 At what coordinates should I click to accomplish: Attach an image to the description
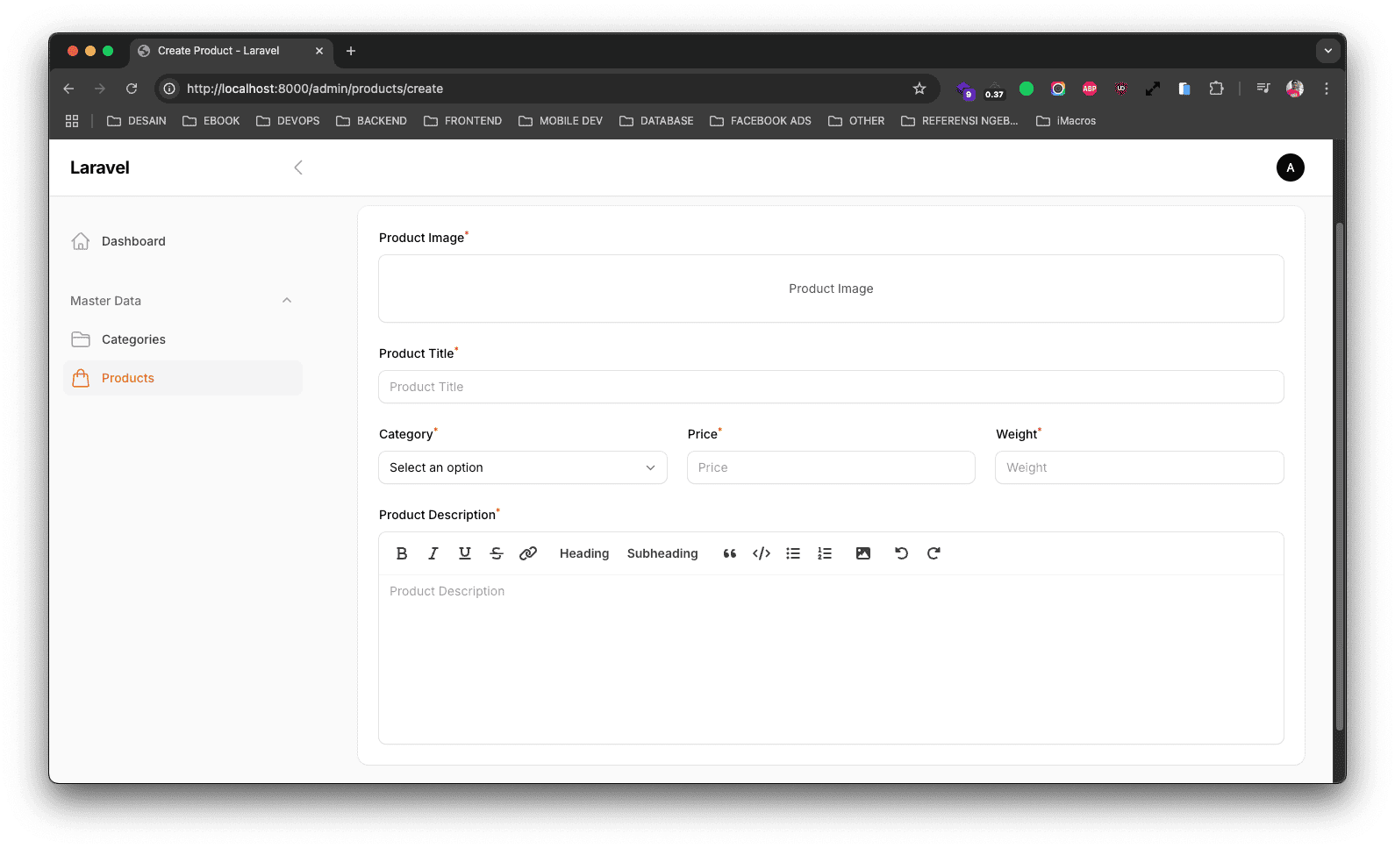point(863,553)
